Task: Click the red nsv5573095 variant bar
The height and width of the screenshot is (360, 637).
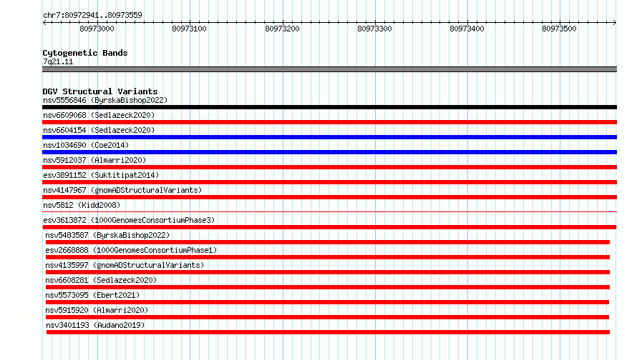Action: click(x=327, y=302)
